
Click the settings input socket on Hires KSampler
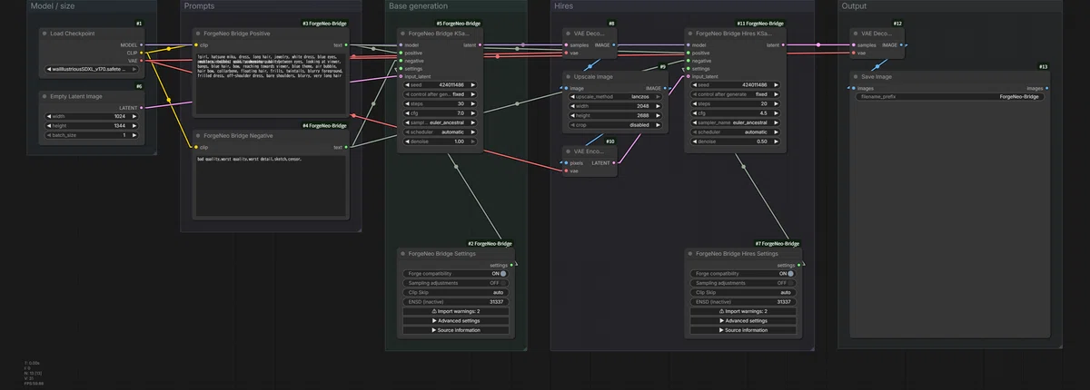coord(688,69)
